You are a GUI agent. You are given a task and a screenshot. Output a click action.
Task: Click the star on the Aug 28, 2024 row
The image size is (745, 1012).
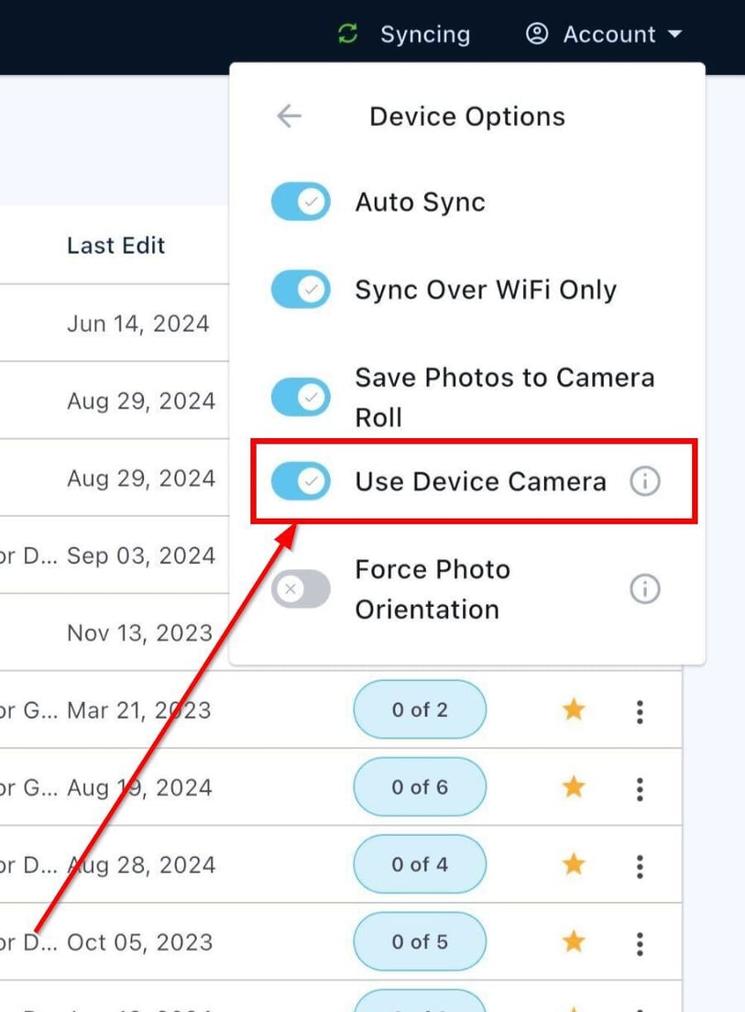573,864
